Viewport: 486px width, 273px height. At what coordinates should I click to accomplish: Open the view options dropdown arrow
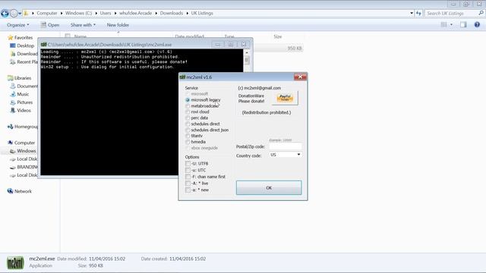tap(451, 25)
